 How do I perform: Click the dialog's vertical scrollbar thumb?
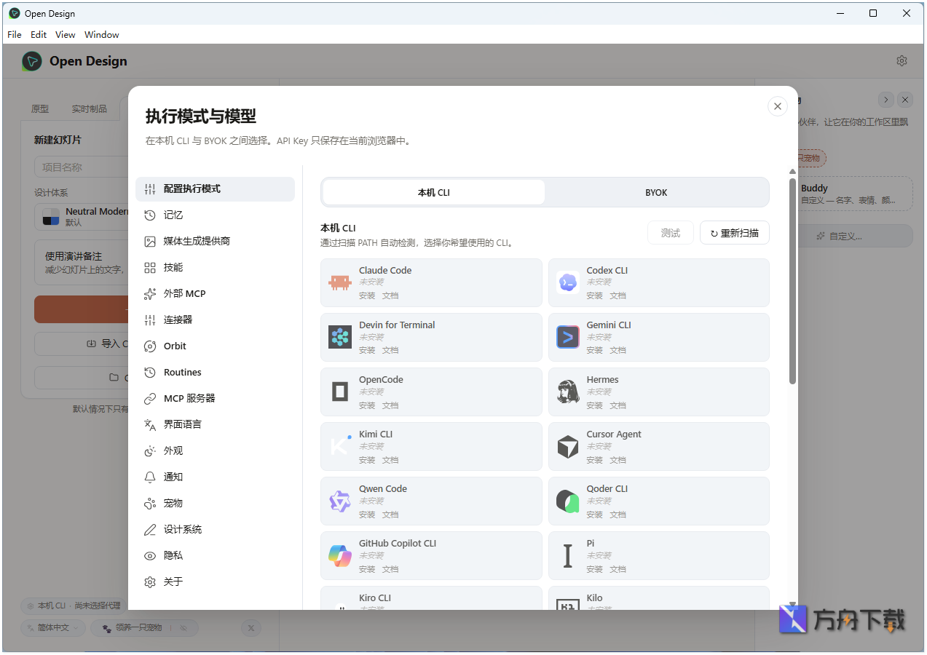(792, 280)
